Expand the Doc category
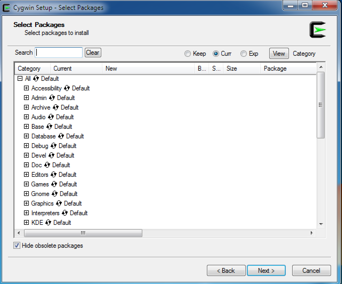 pos(26,165)
